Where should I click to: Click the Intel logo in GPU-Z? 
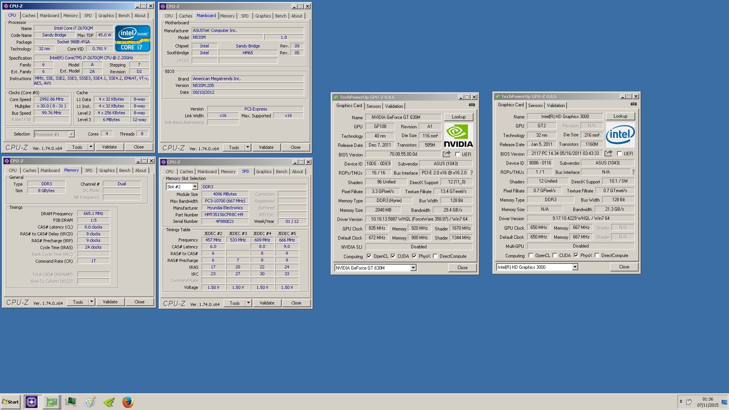coord(620,135)
